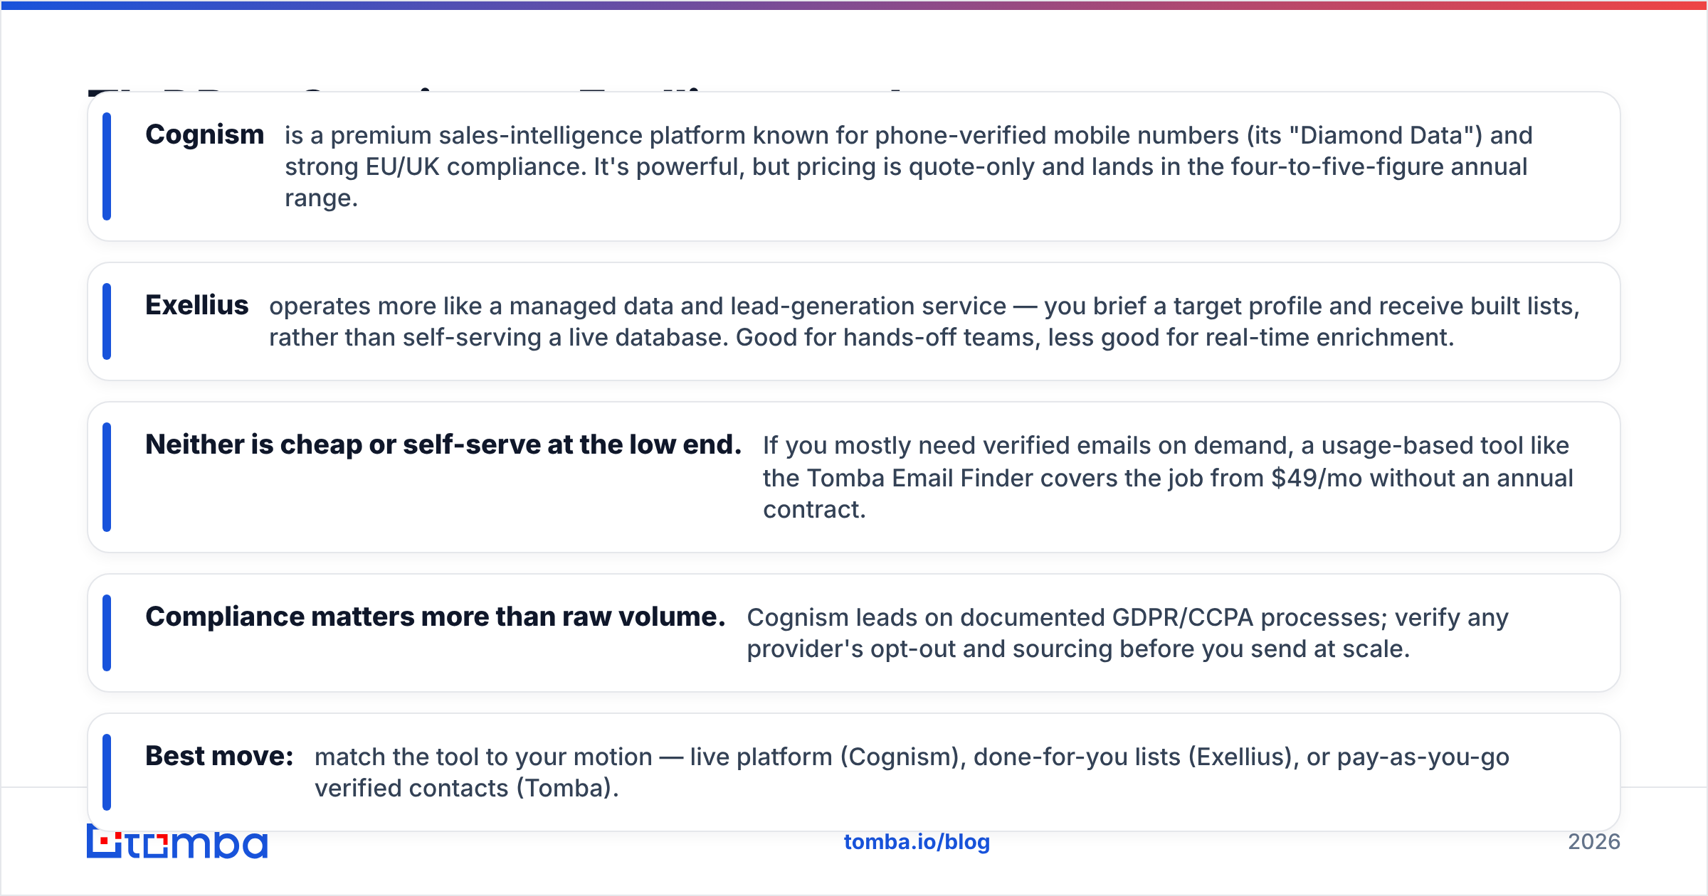Viewport: 1708px width, 896px height.
Task: Select the 'Compliance matters more than raw volume' heading
Action: coord(436,617)
